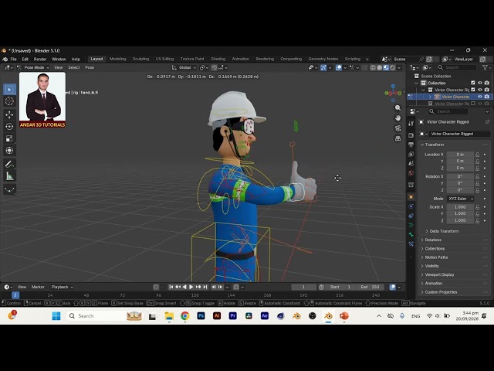
Task: Open XYZ Euler rotation mode dropdown
Action: pyautogui.click(x=461, y=199)
